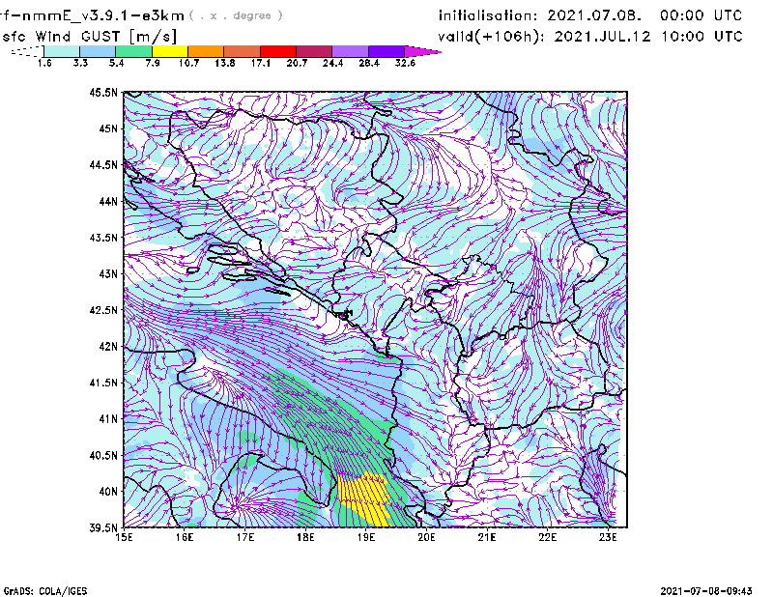Click the 44.5N latitude label

pyautogui.click(x=103, y=164)
